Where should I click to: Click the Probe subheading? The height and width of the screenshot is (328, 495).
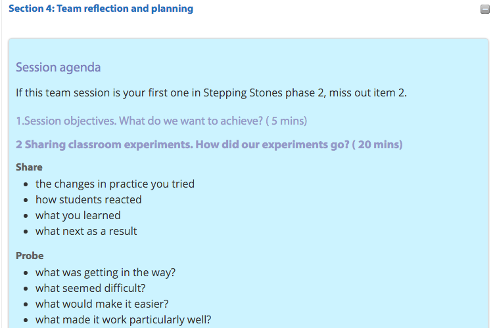pos(30,256)
